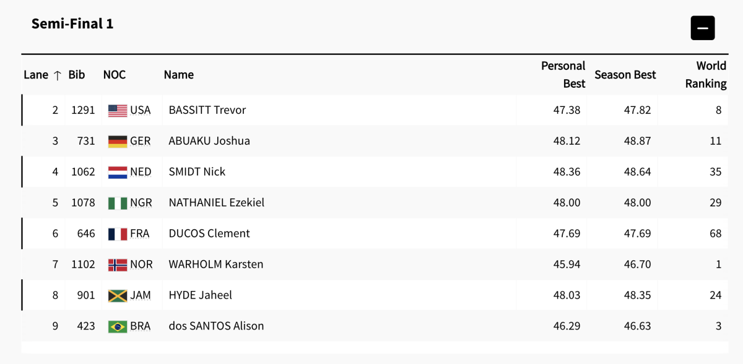
Task: Click the Germany flag icon
Action: (118, 141)
